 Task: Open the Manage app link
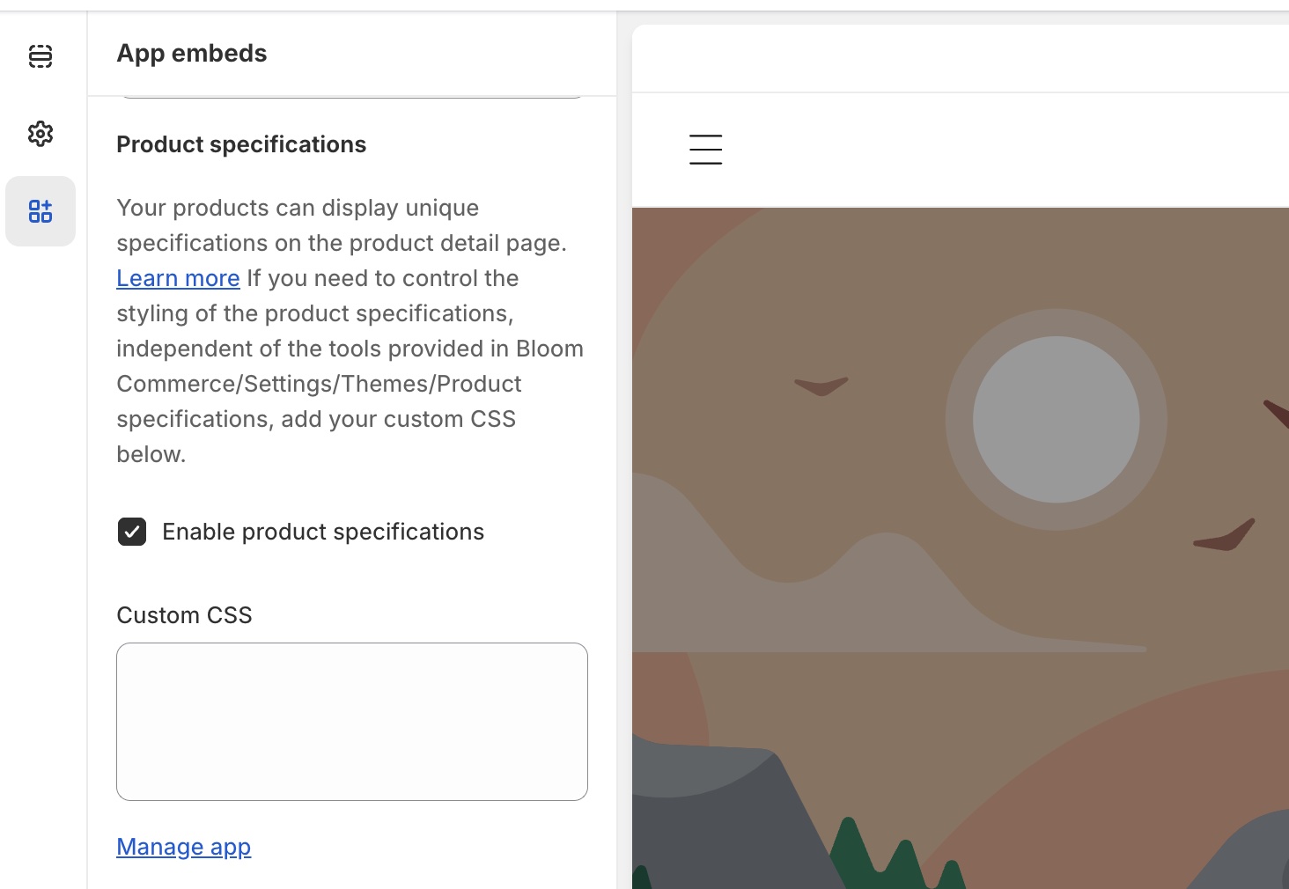[x=183, y=847]
